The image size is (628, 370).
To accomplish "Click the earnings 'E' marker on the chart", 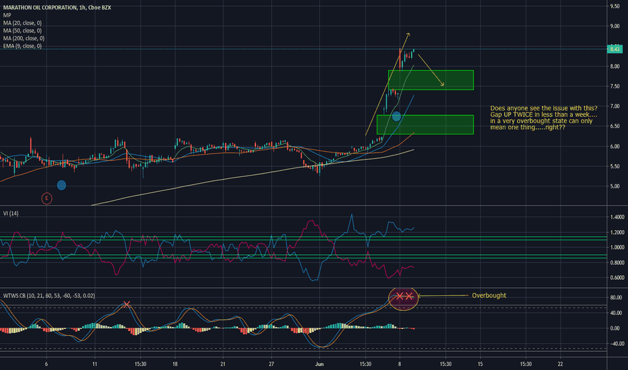I will pyautogui.click(x=47, y=198).
